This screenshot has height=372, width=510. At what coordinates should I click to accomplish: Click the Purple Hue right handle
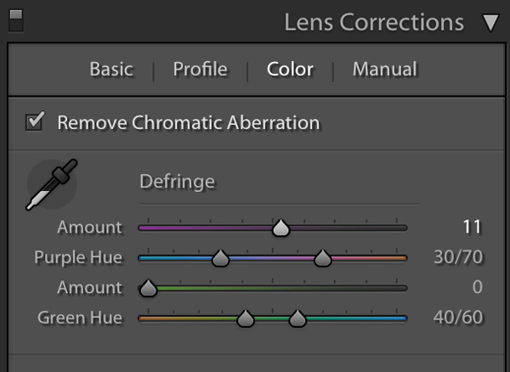(323, 258)
